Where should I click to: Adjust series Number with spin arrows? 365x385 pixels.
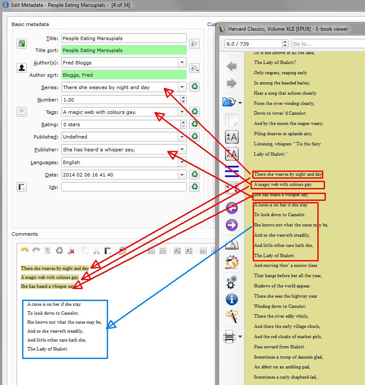183,99
